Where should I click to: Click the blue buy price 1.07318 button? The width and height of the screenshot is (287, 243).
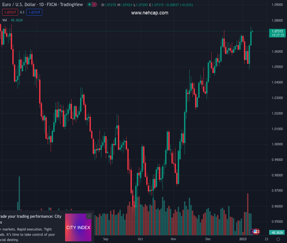[x=34, y=13]
